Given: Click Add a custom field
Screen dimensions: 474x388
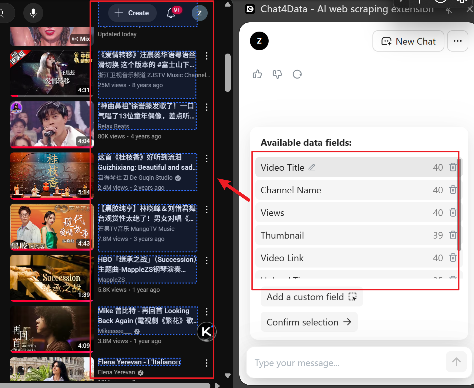Looking at the screenshot, I should coord(312,297).
